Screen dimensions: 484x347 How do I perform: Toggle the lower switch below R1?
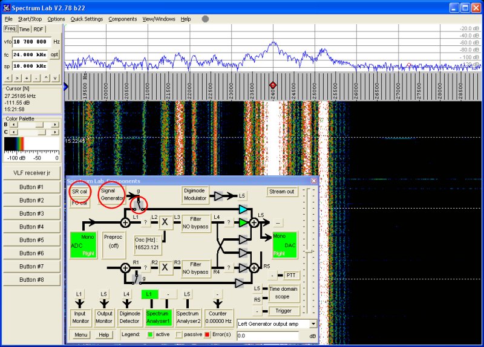tap(137, 278)
